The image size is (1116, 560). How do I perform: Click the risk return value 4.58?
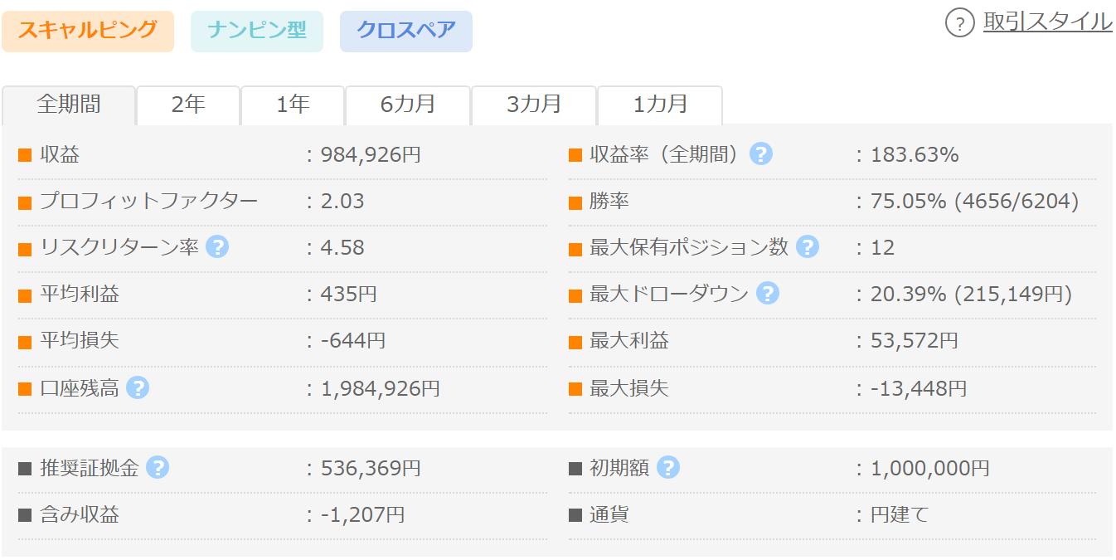point(342,248)
